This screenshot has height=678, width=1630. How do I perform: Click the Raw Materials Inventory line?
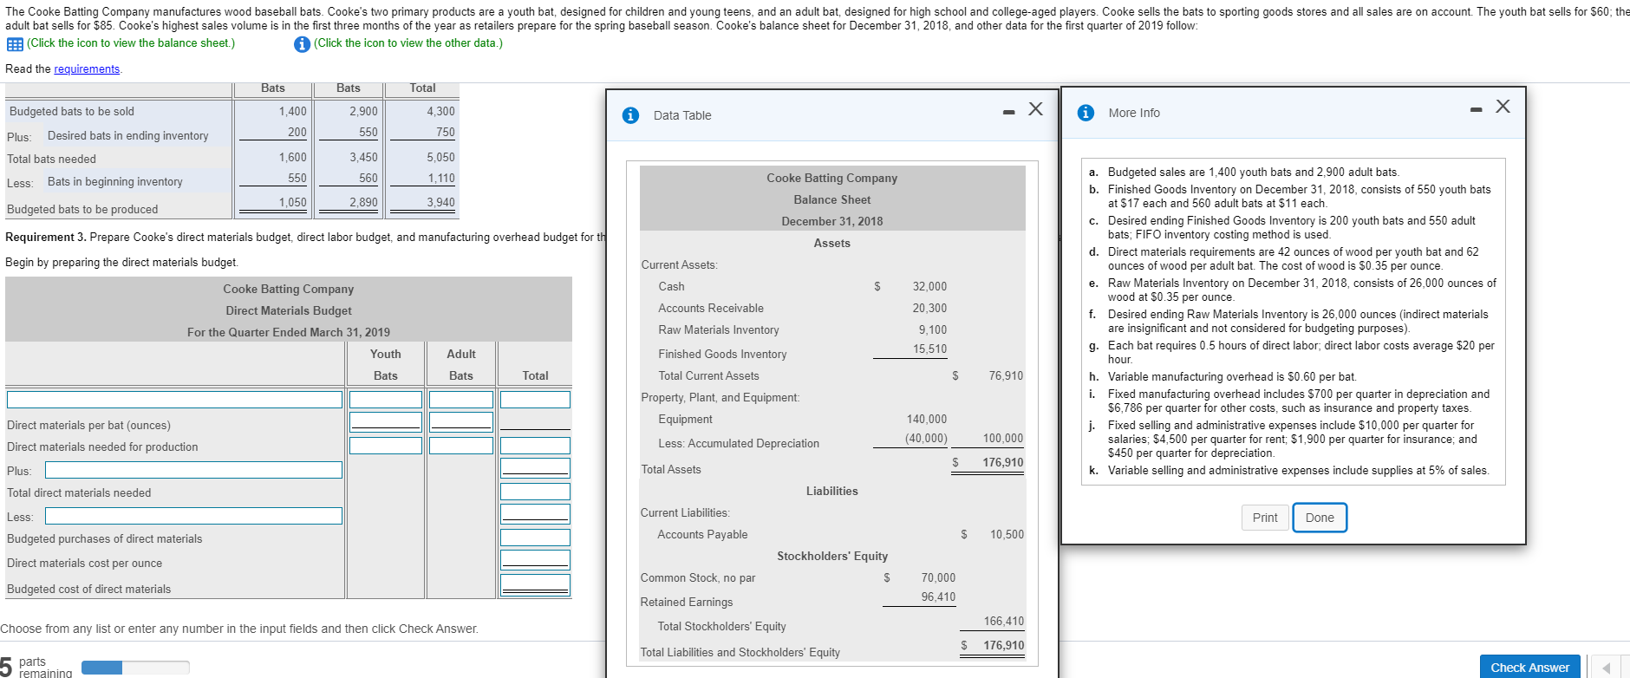coord(719,330)
